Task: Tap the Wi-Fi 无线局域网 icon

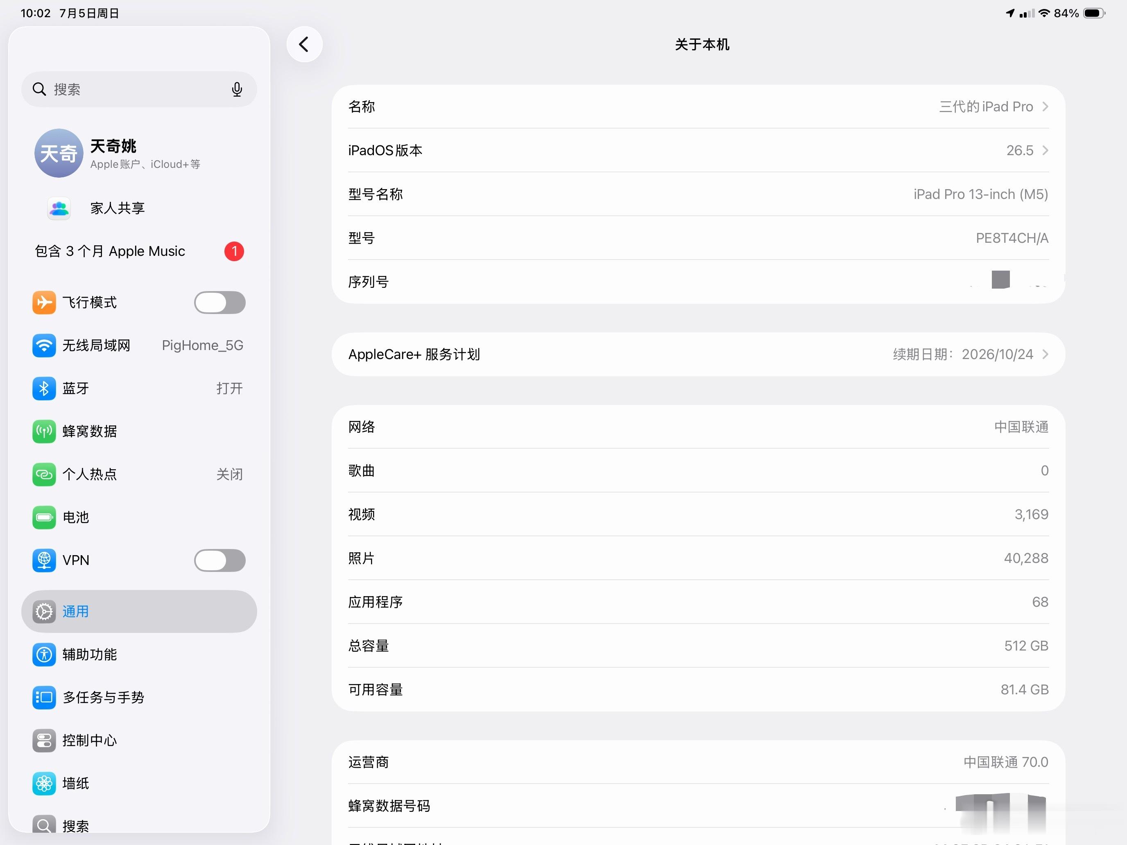Action: point(44,346)
